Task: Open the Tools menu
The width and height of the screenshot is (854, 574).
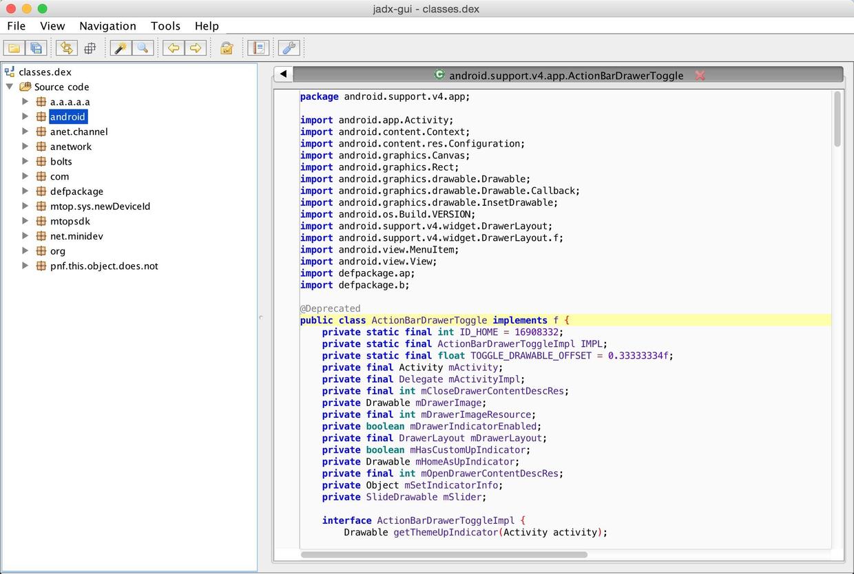Action: [165, 26]
